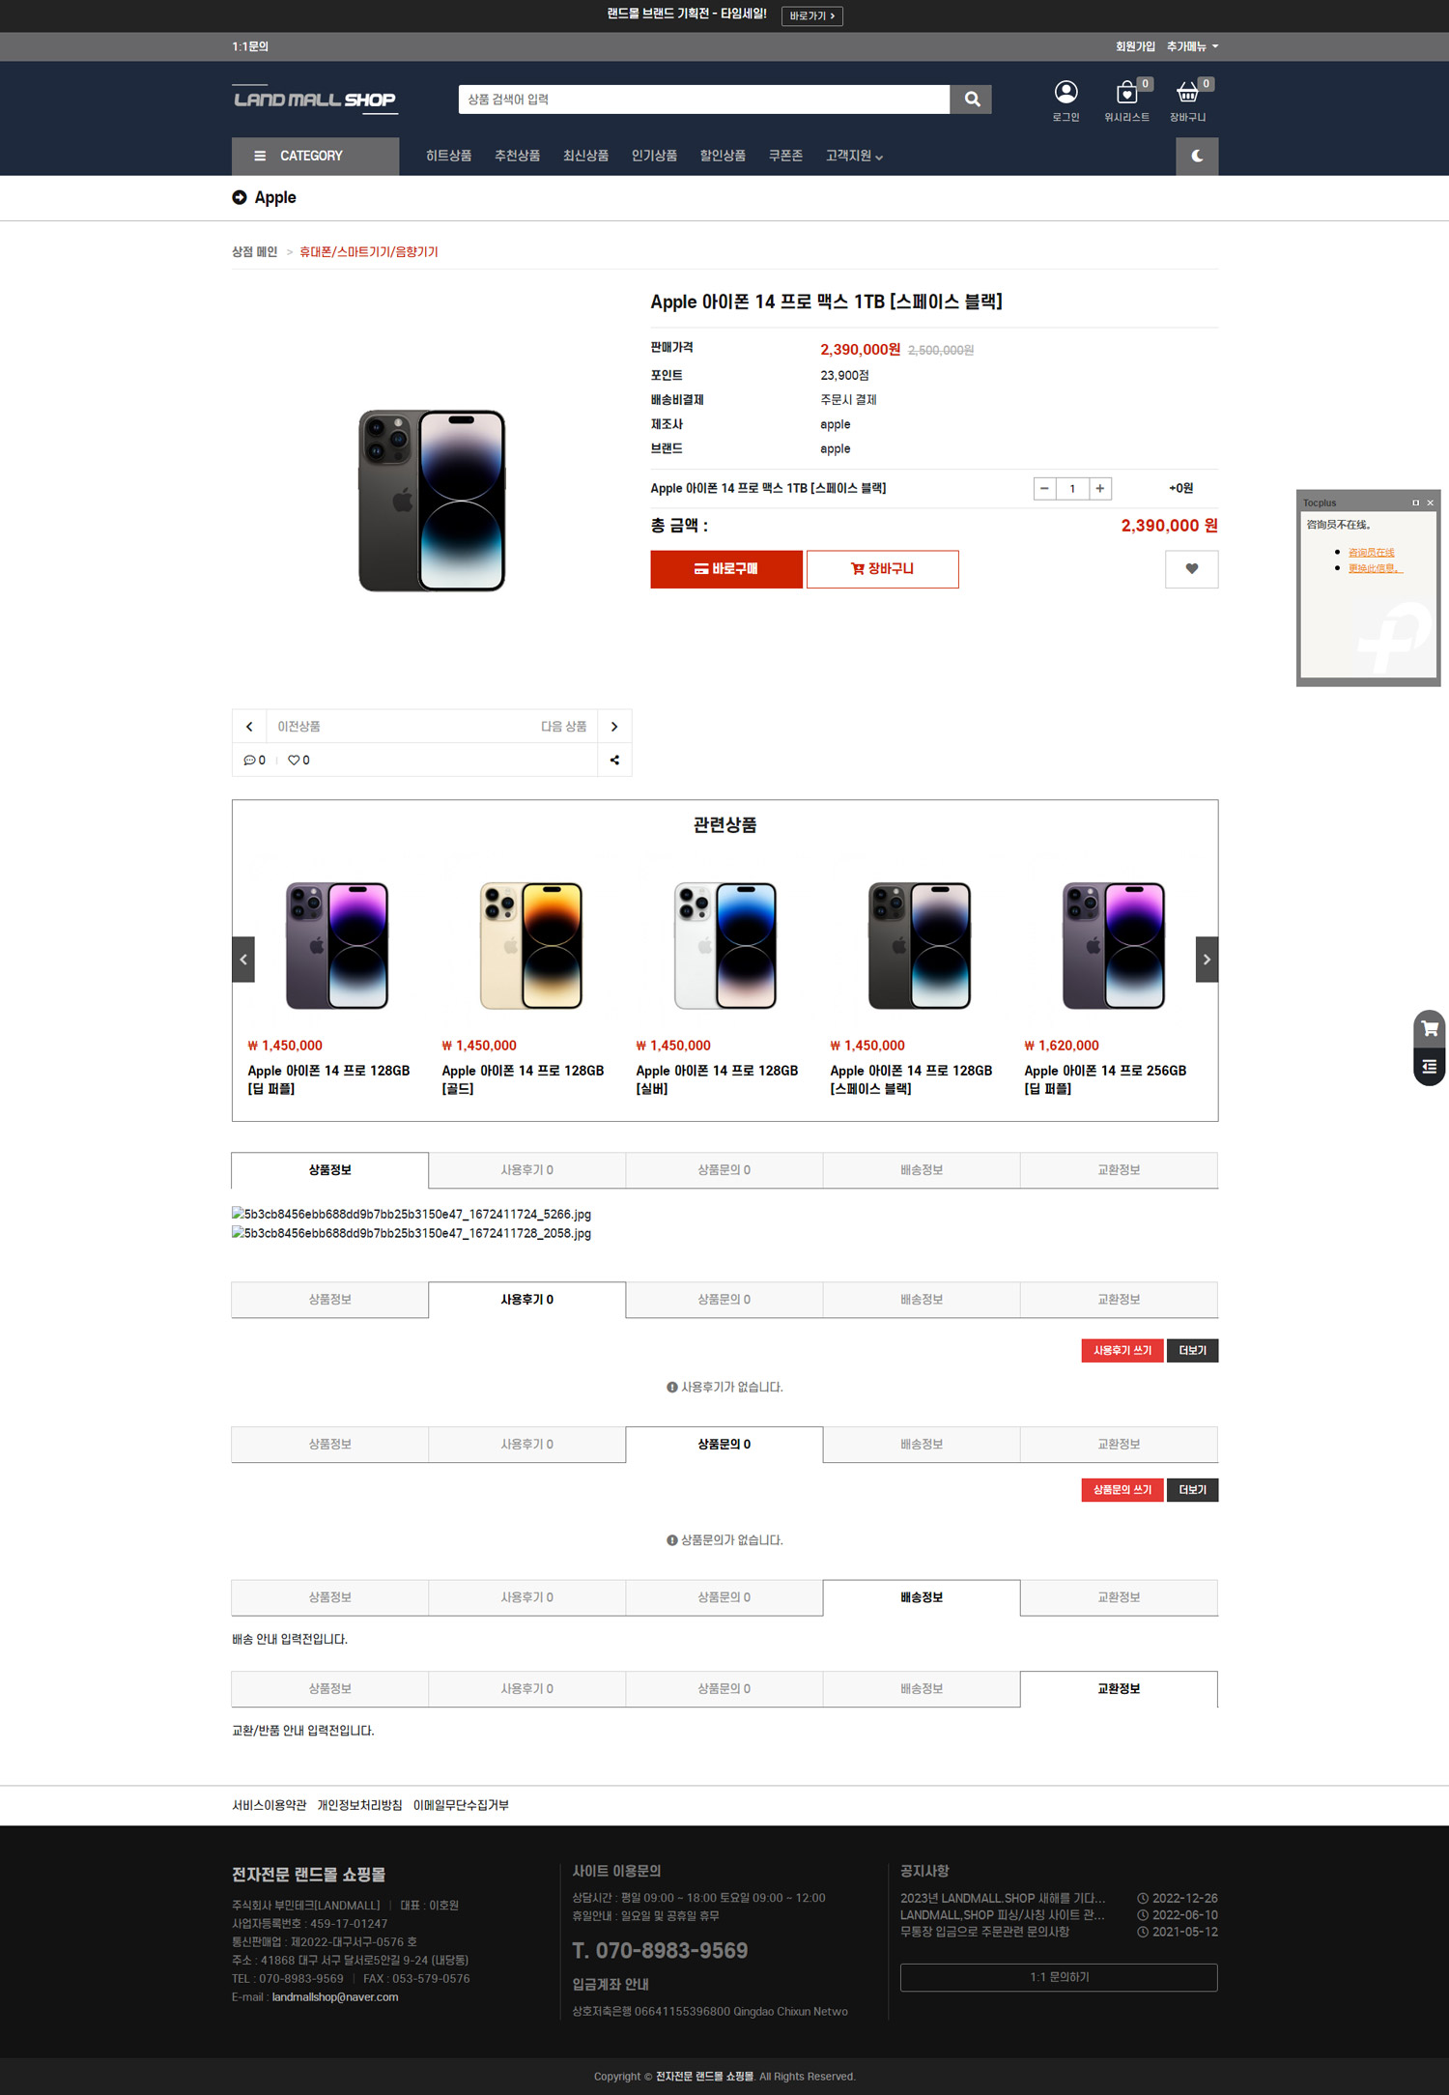Image resolution: width=1449 pixels, height=2095 pixels.
Task: Switch to the 사용후기 0 tab
Action: tap(526, 1170)
